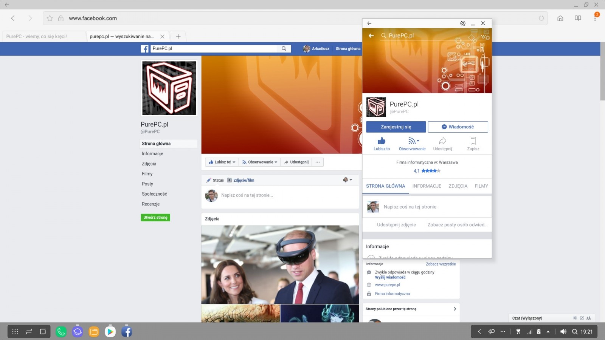This screenshot has height=340, width=605.
Task: Open the three-dots more options menu
Action: point(318,162)
